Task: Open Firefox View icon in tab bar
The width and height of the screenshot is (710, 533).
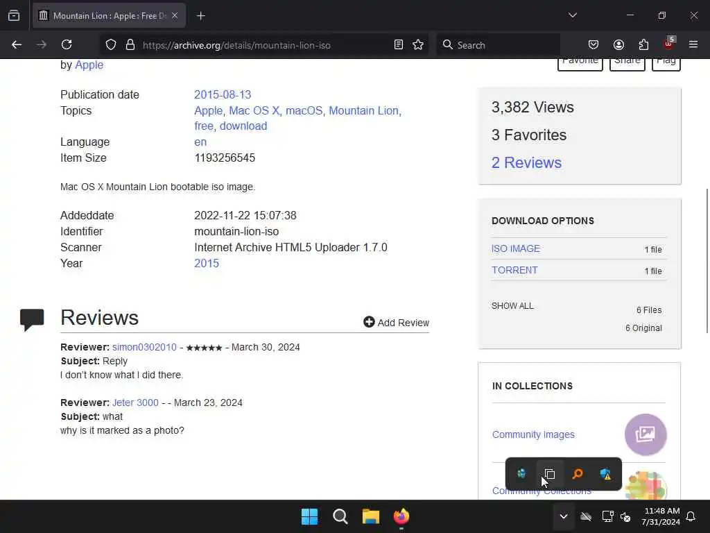Action: [x=14, y=15]
